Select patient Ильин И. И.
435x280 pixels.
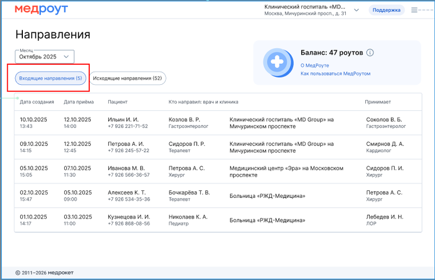(123, 120)
